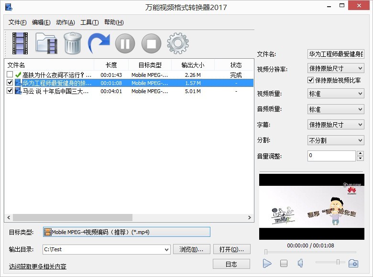Click the 日志 button
The width and height of the screenshot is (373, 277).
click(231, 264)
